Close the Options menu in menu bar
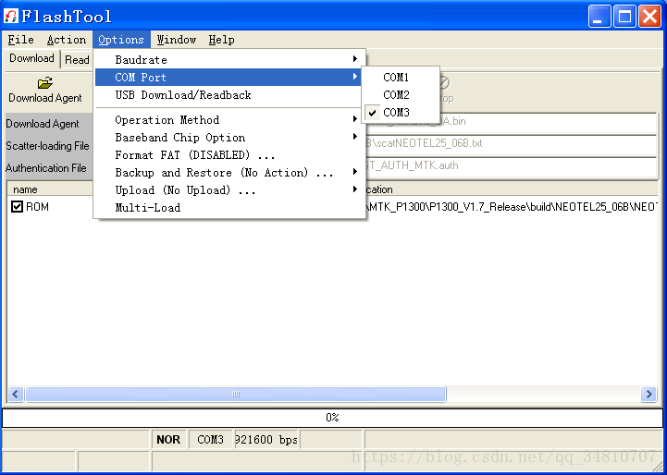 point(121,40)
